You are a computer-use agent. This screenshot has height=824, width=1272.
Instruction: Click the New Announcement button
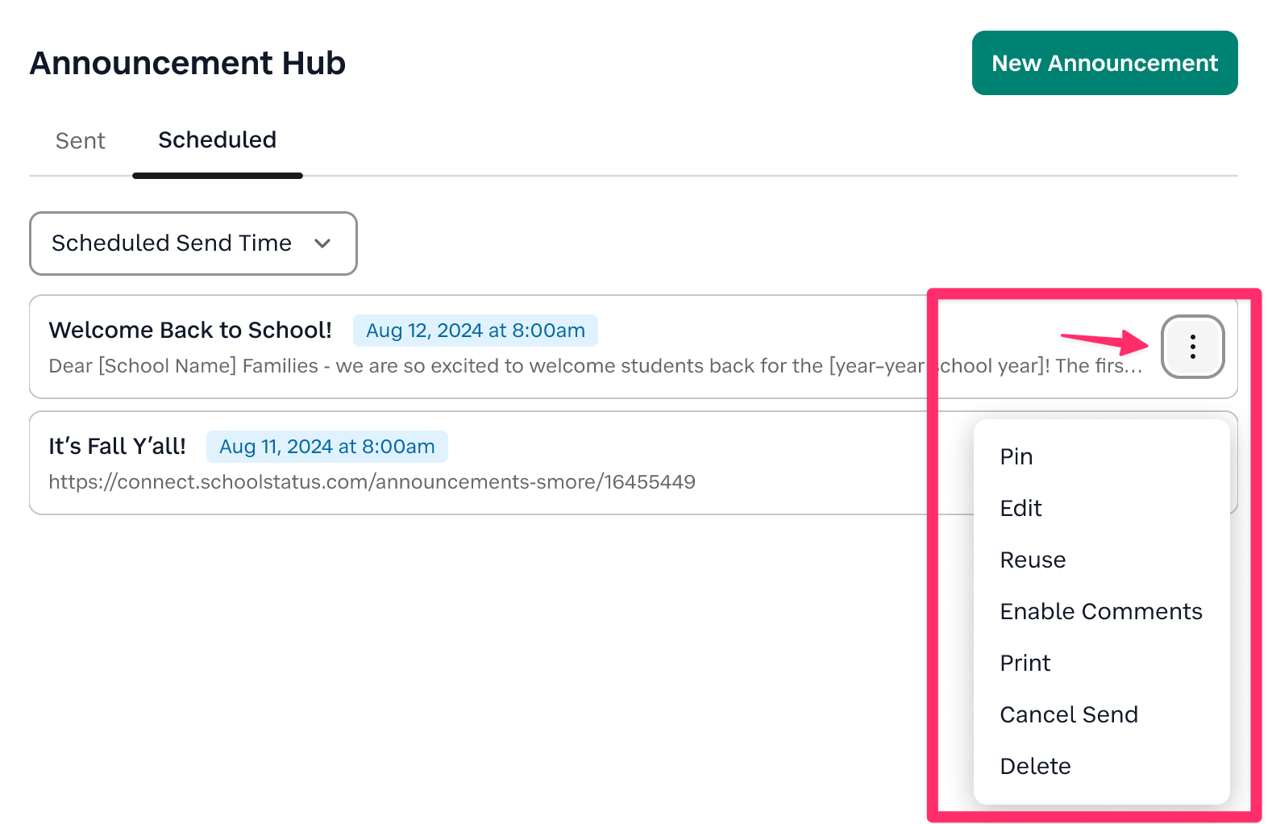pyautogui.click(x=1104, y=63)
